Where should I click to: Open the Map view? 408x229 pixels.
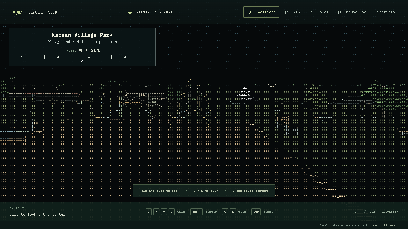coord(292,12)
